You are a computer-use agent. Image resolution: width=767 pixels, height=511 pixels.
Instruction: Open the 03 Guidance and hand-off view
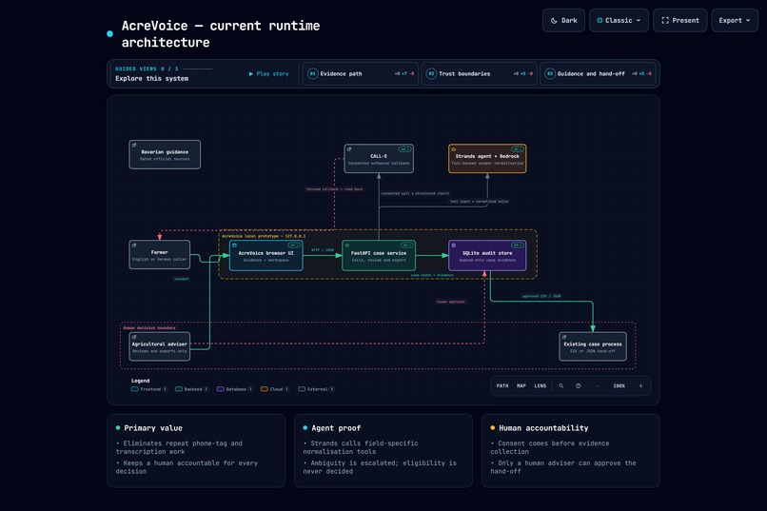point(598,74)
